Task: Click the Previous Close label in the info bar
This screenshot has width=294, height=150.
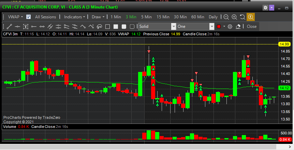Action: [156, 34]
